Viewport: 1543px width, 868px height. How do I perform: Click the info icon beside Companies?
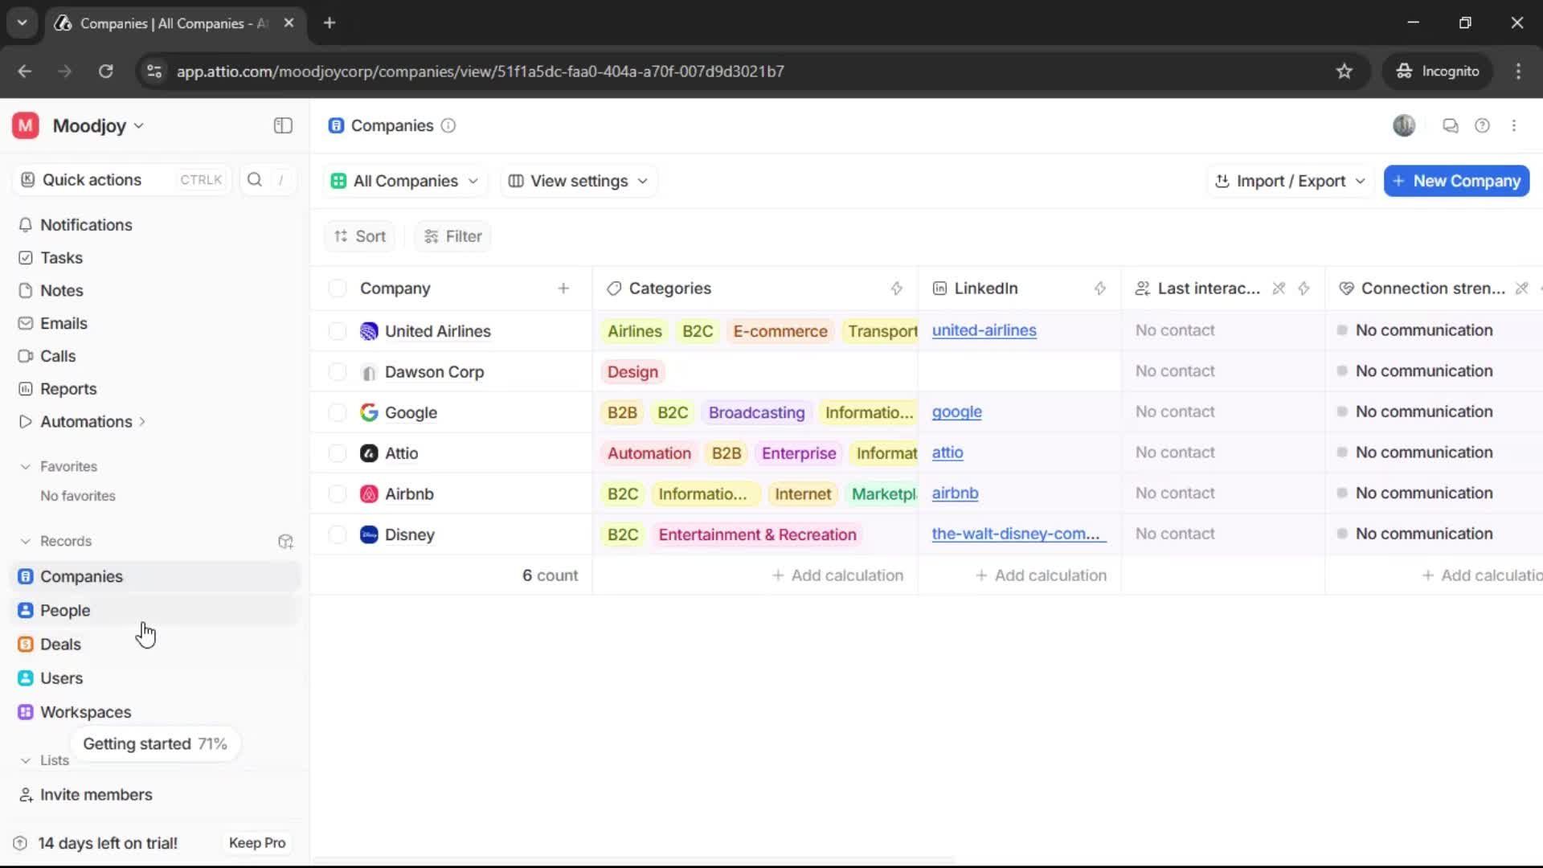tap(448, 125)
